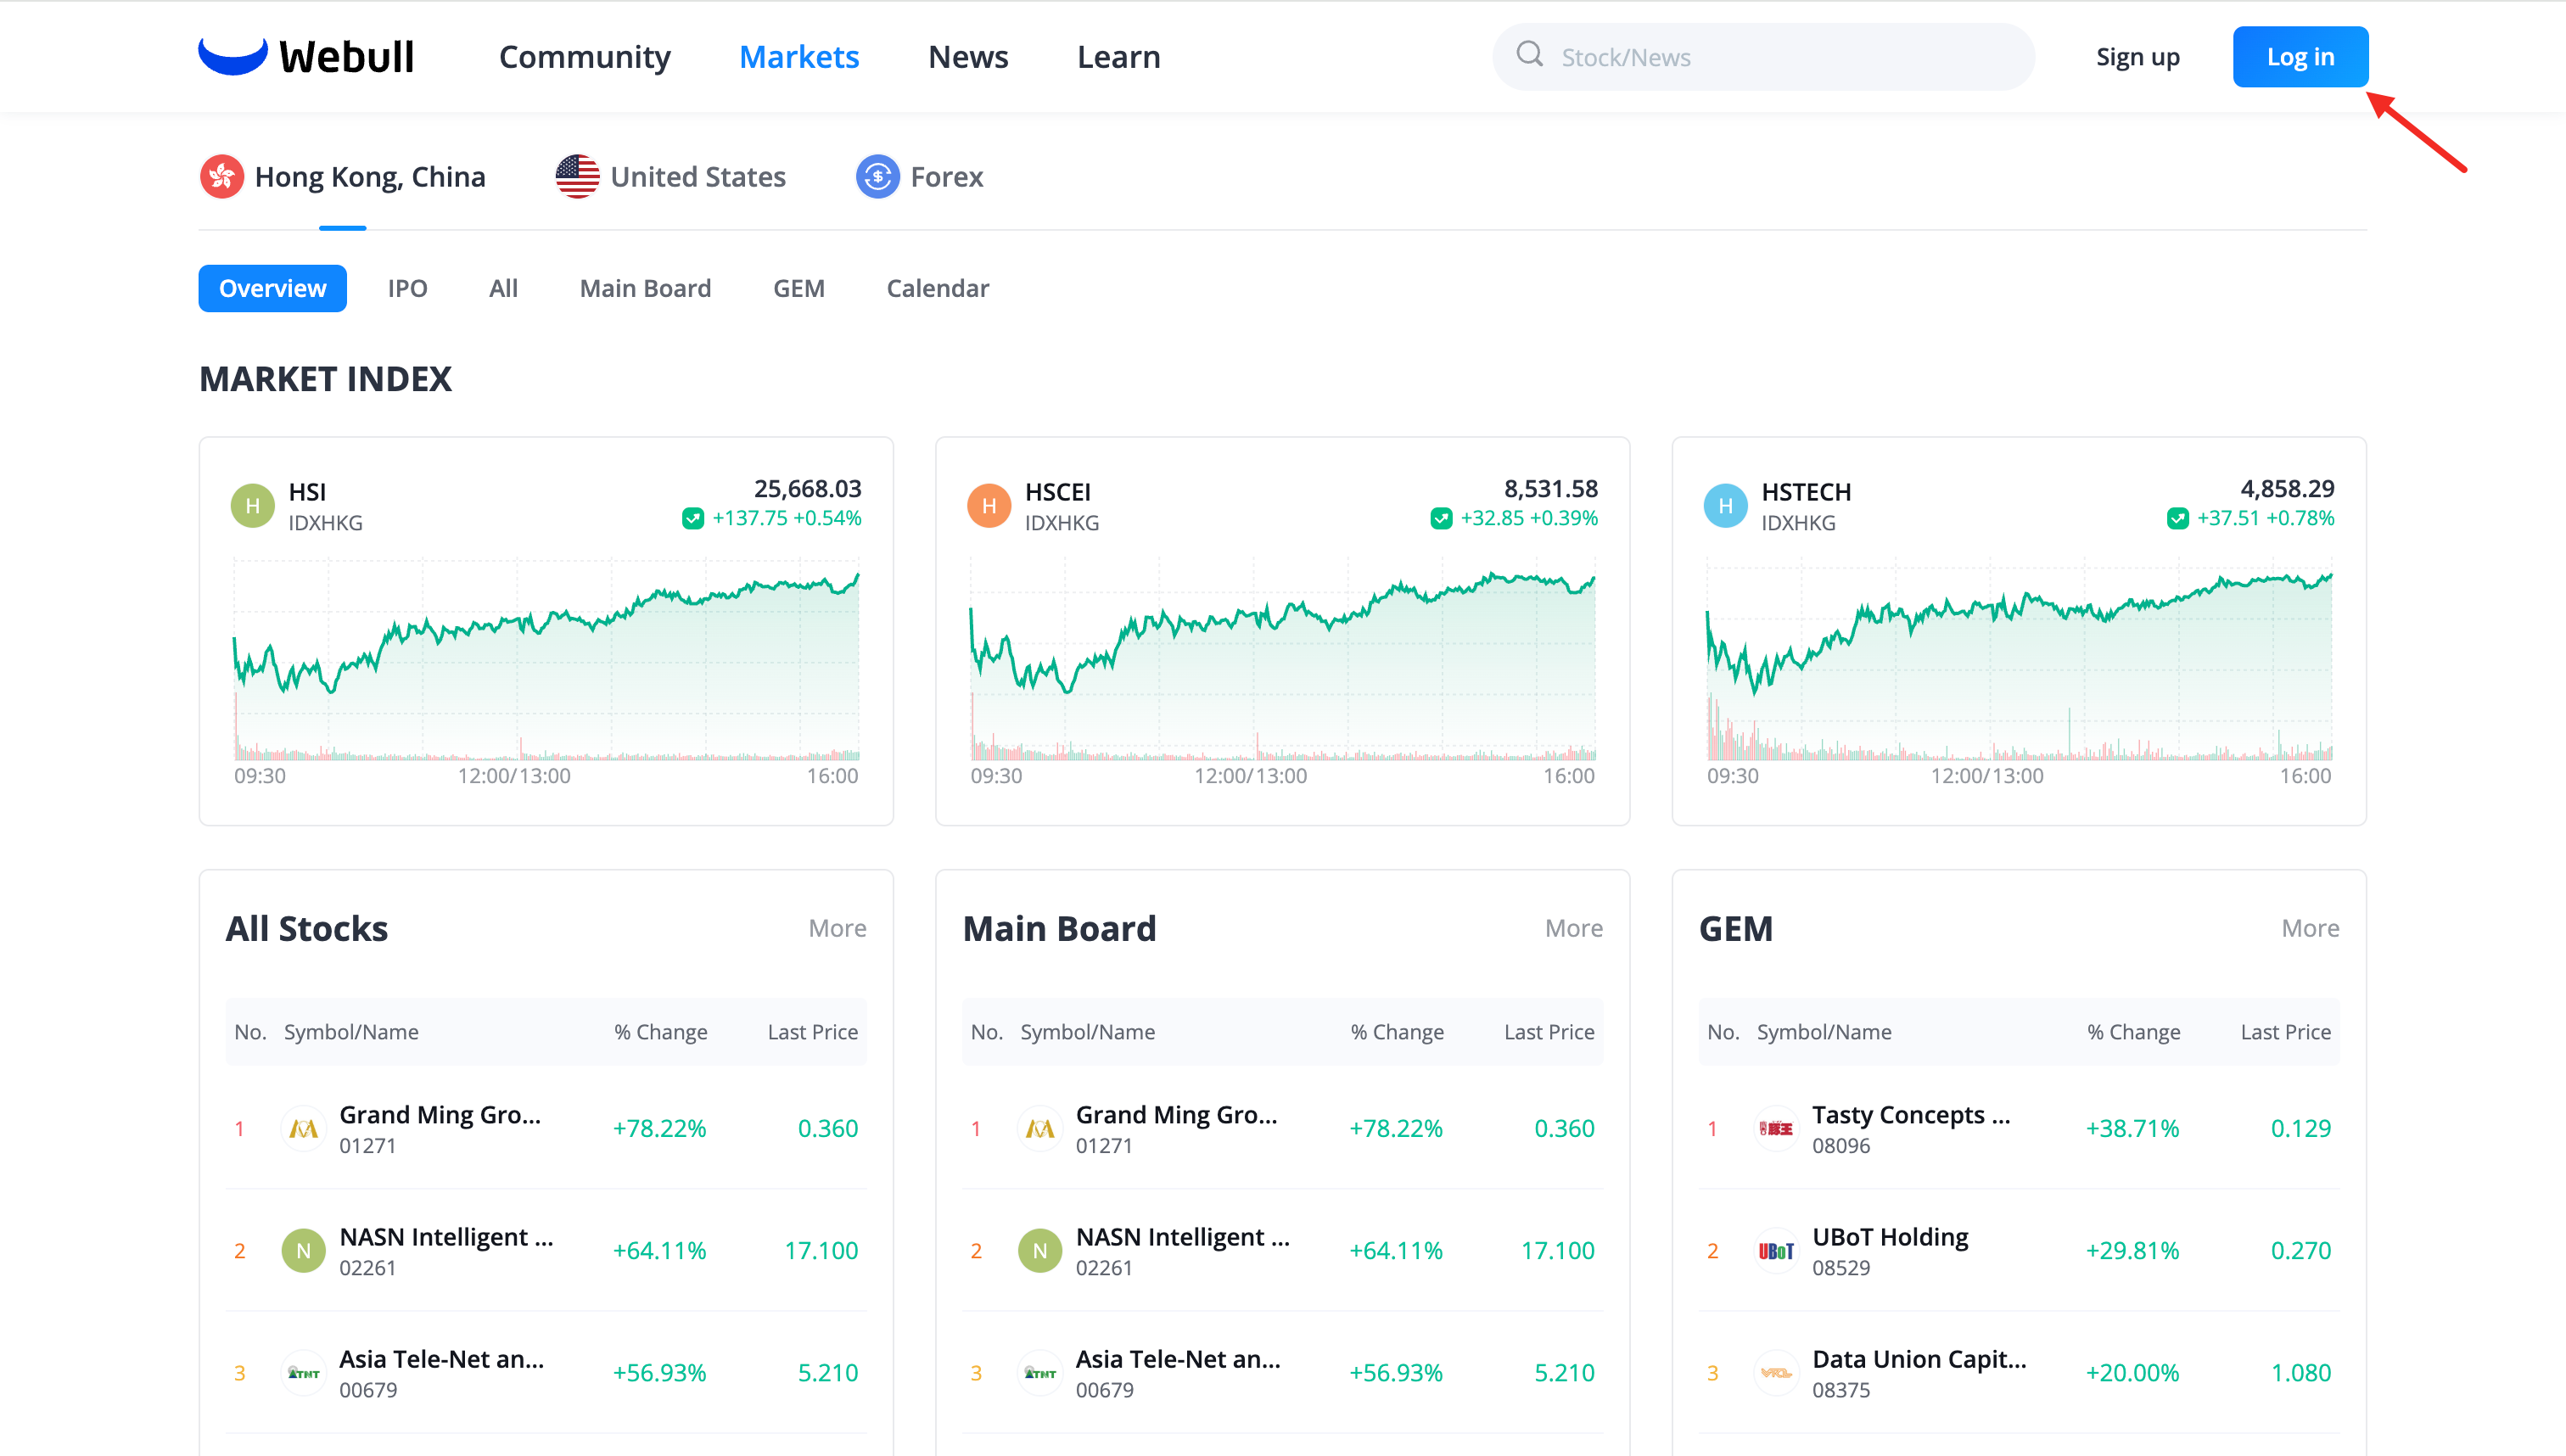Screen dimensions: 2566x1456
Task: Click Grand Ming logo in Main Board
Action: (1039, 1129)
